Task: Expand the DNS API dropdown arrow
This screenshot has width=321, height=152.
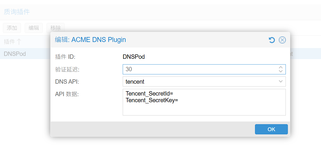Action: [x=281, y=81]
